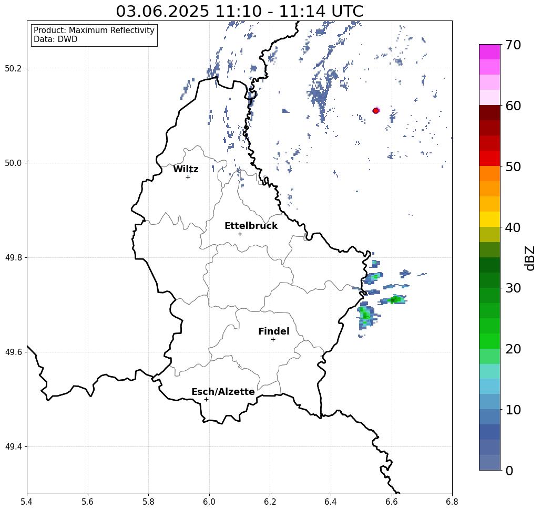Click the red radar site marker dot
This screenshot has width=541, height=511.
point(376,111)
